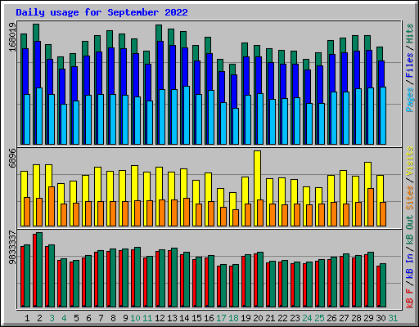Click day label 1 on the x-axis
The image size is (419, 327).
click(27, 318)
